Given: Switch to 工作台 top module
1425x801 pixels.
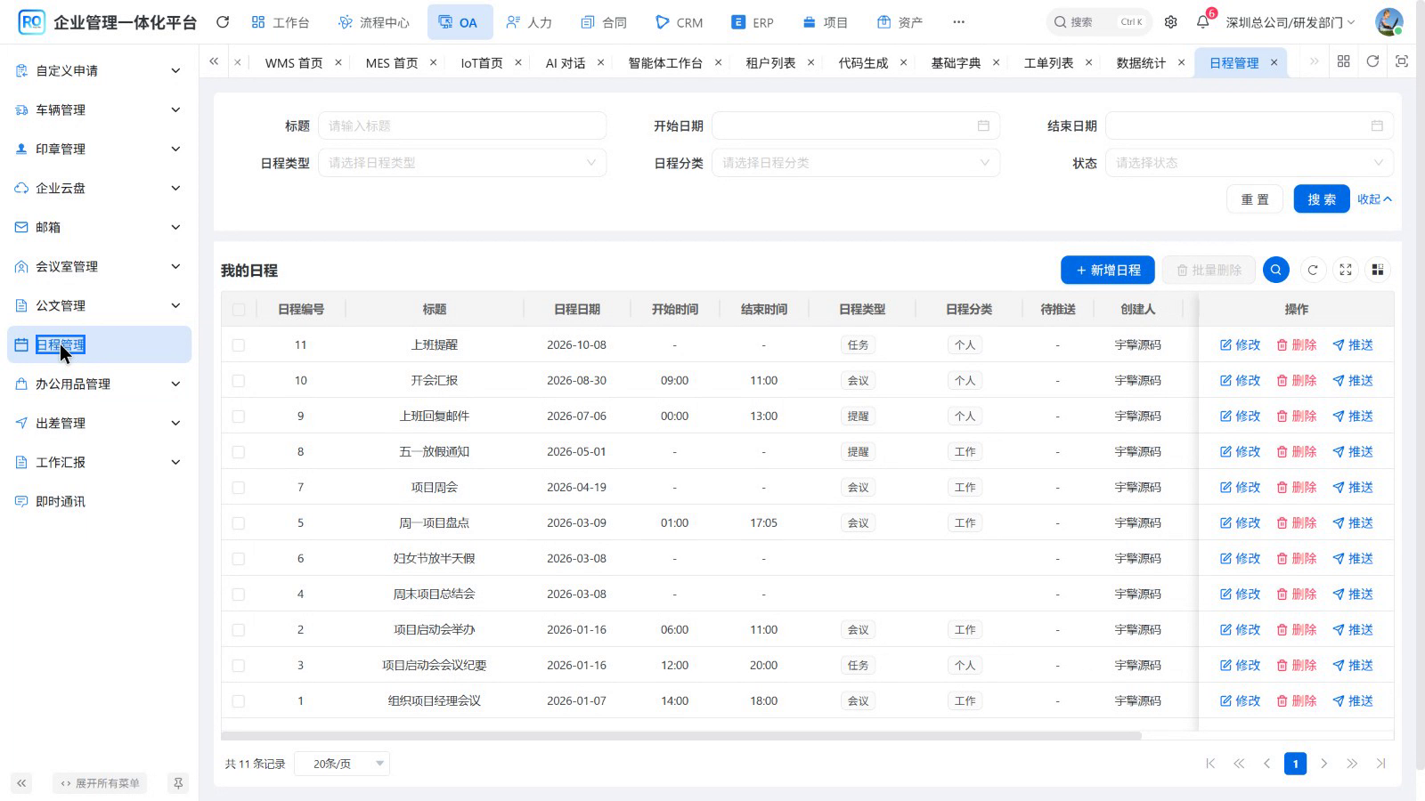Looking at the screenshot, I should point(281,22).
